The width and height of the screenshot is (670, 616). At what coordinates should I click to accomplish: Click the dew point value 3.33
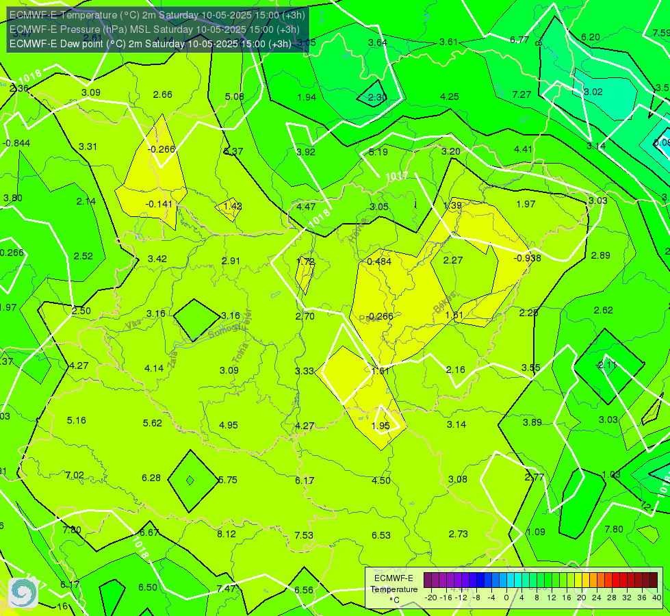click(305, 371)
